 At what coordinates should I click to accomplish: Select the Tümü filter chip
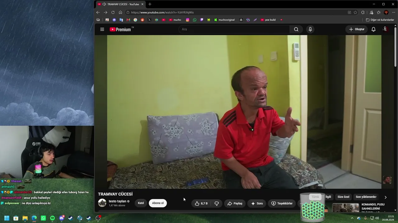(315, 197)
